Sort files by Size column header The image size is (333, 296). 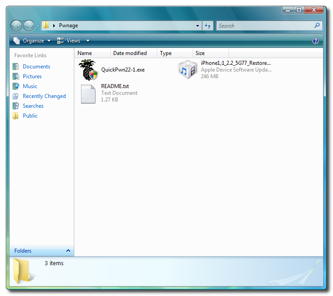(200, 53)
